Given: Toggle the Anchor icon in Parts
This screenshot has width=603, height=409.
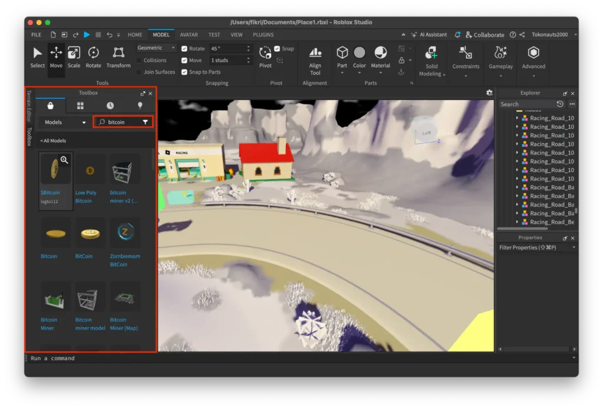Looking at the screenshot, I should (x=401, y=72).
